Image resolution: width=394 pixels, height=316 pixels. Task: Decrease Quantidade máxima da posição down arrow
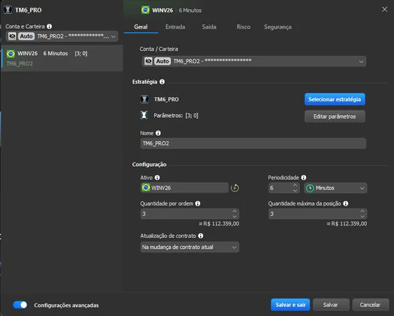click(363, 216)
